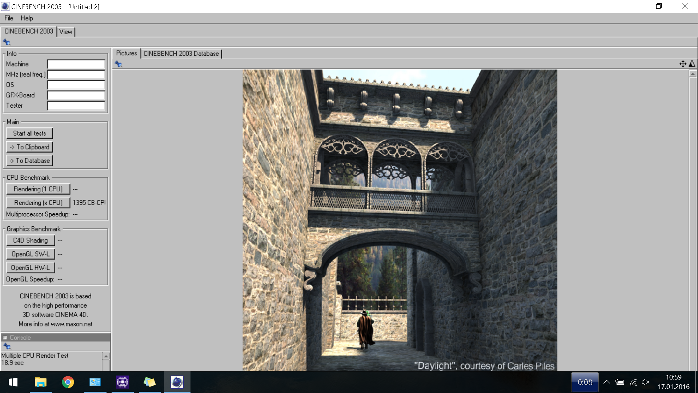Open Google Chrome from the taskbar

click(x=68, y=382)
